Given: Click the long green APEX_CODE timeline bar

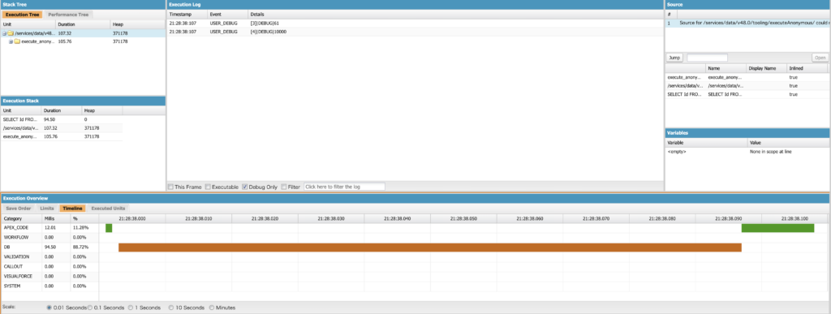Looking at the screenshot, I should pyautogui.click(x=777, y=228).
